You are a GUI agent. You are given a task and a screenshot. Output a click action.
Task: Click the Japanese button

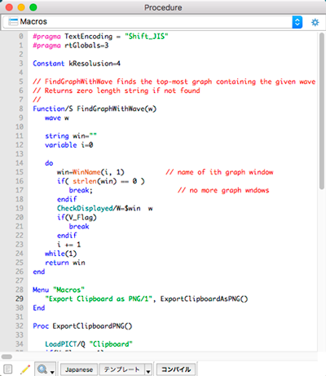click(x=79, y=369)
